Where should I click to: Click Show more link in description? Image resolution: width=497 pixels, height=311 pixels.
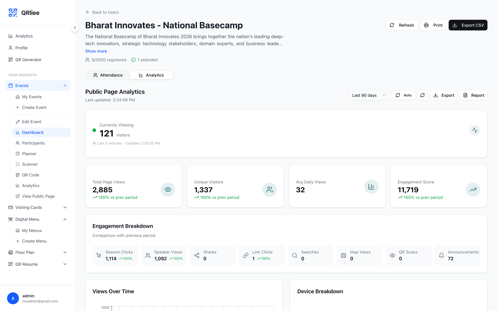click(x=96, y=51)
